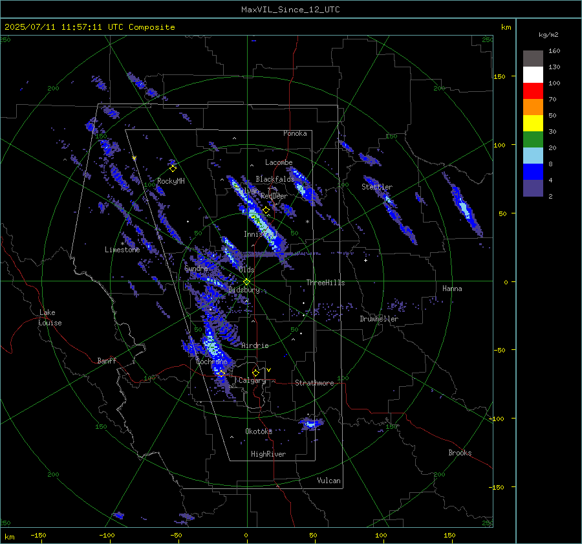Click the Okotoks town label
Screen dimensions: 582x544
259,431
